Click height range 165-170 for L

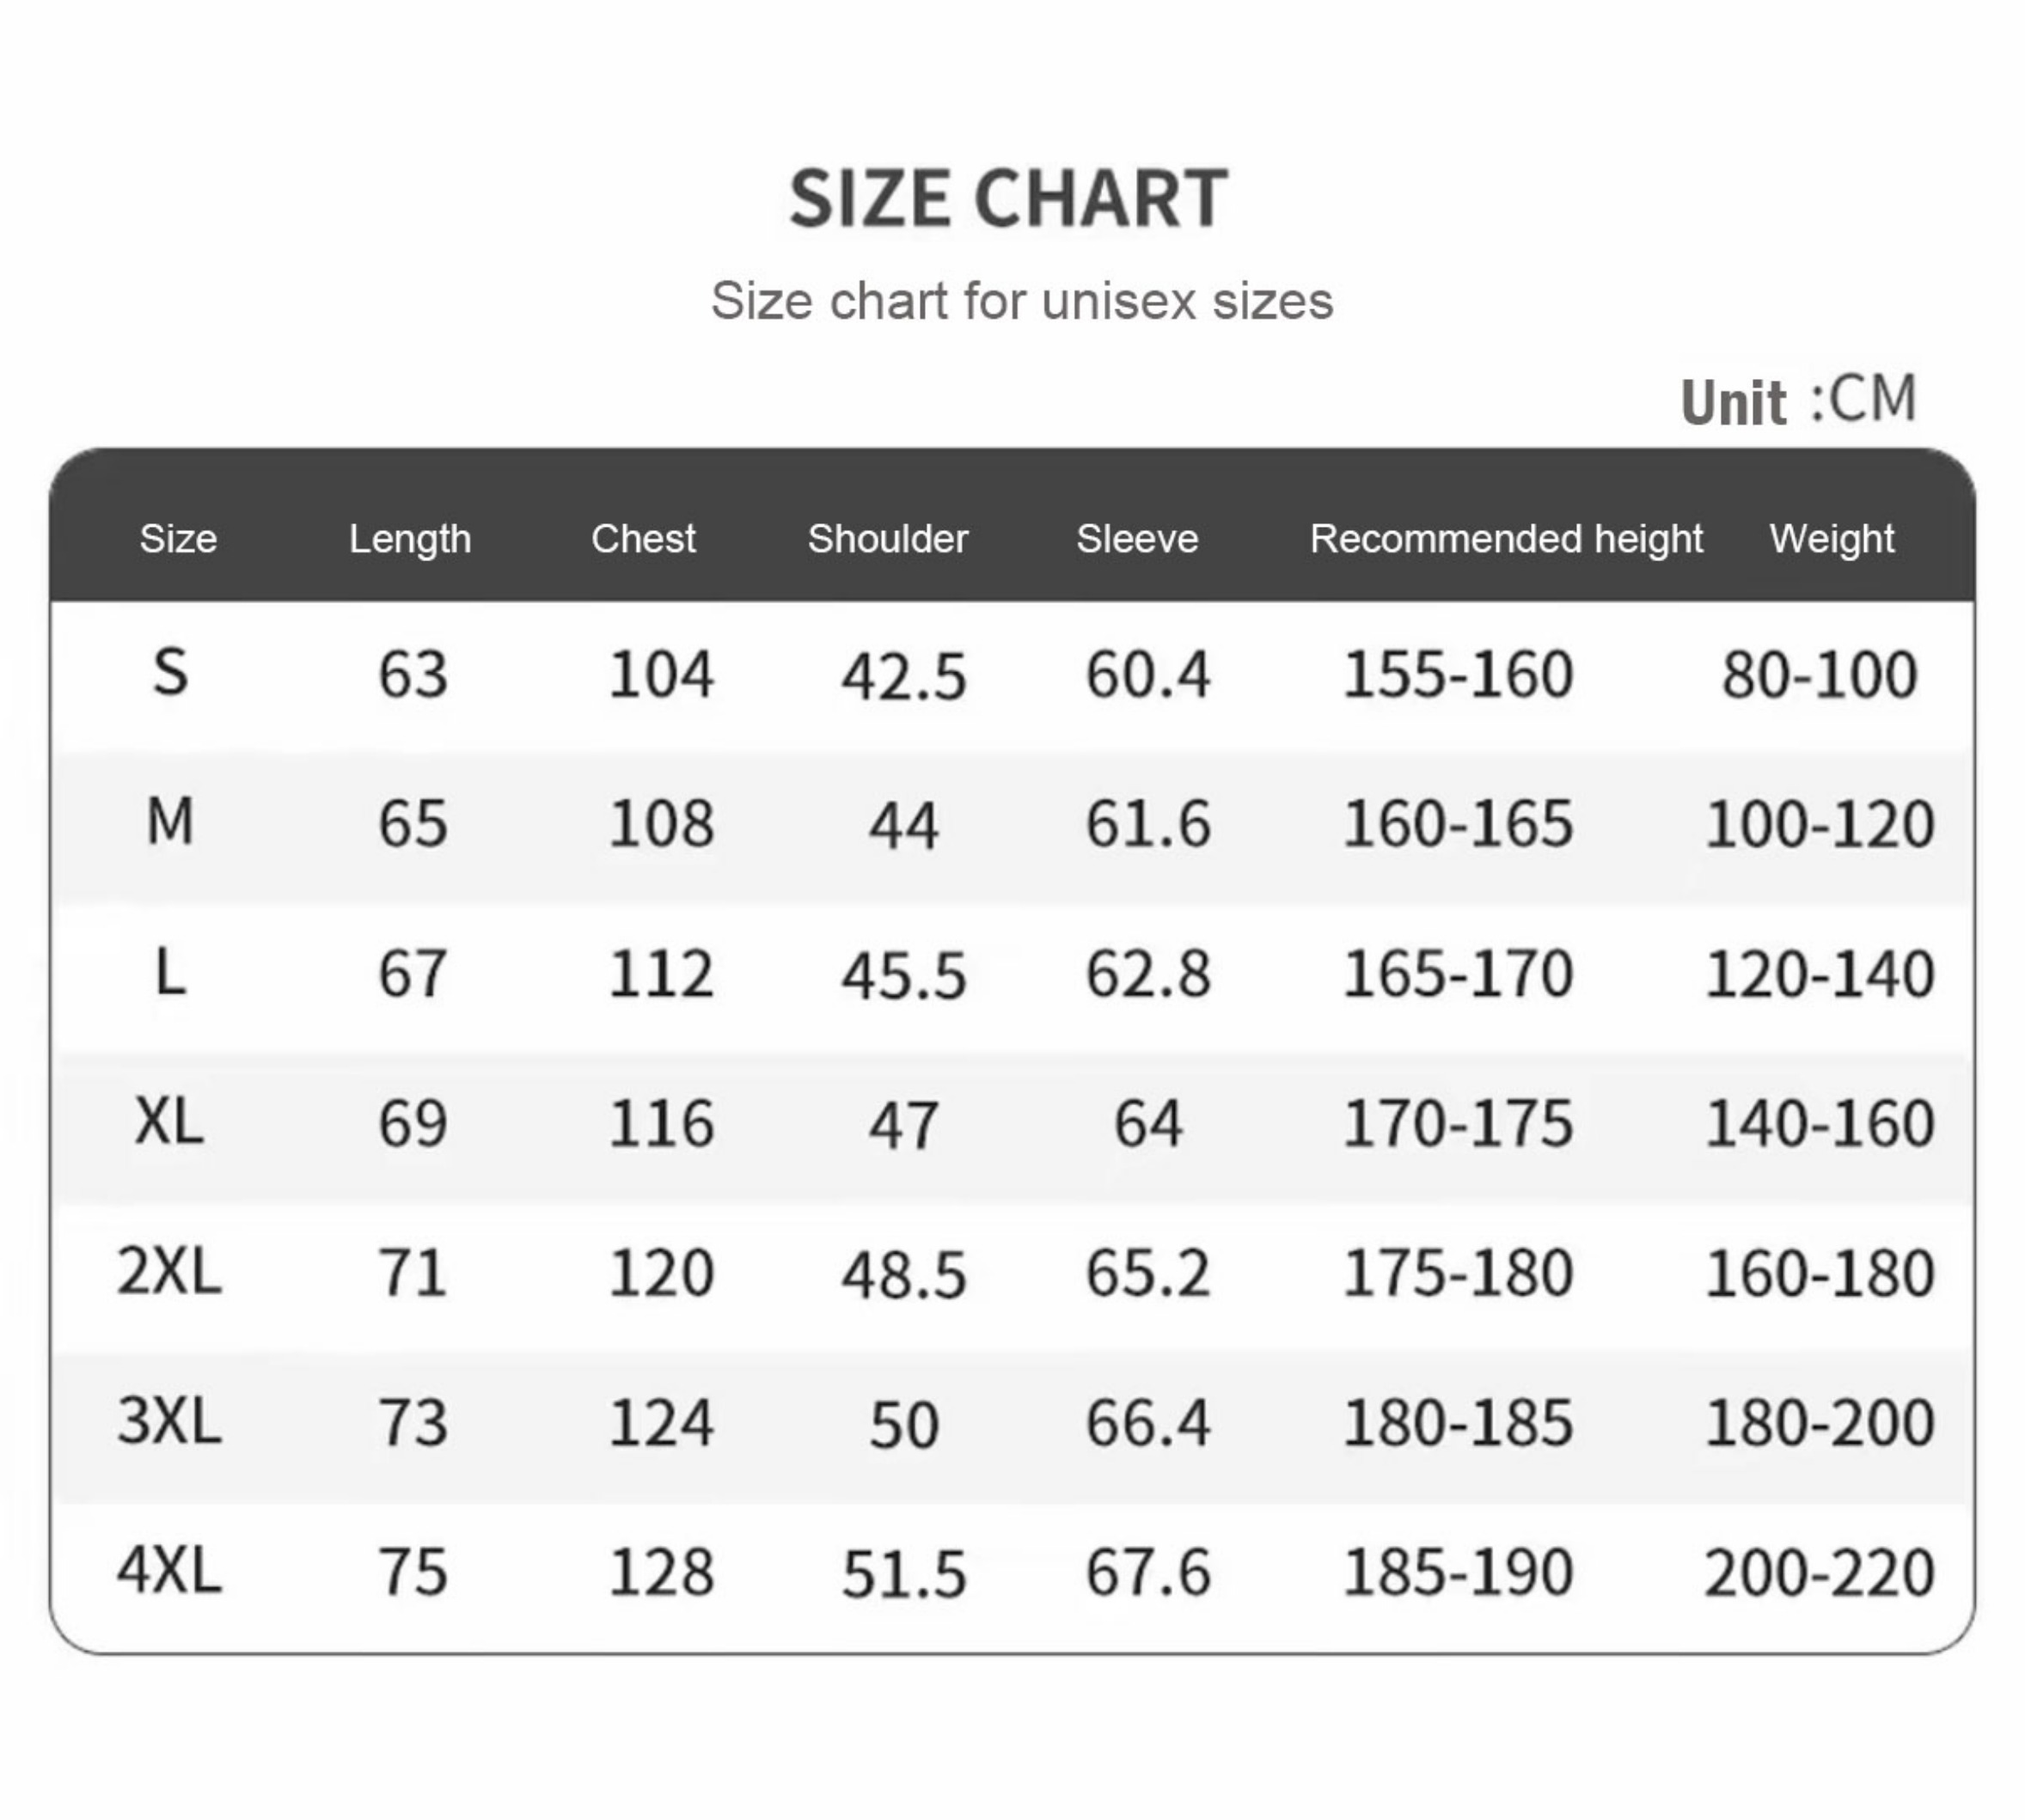1458,974
